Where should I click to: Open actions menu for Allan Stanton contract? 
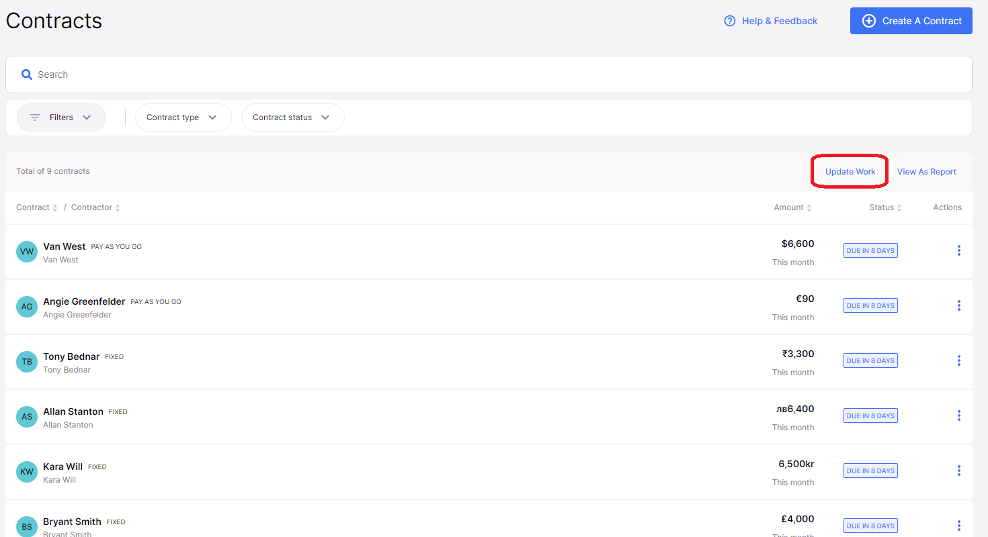click(x=958, y=416)
